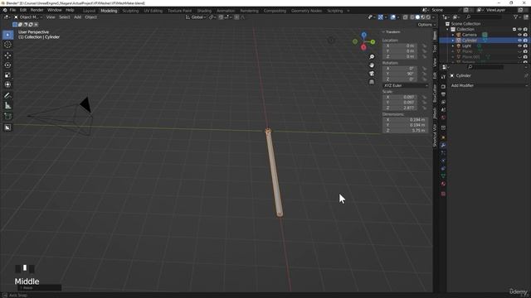The height and width of the screenshot is (298, 531).
Task: Click the outliner search field
Action: point(484,17)
